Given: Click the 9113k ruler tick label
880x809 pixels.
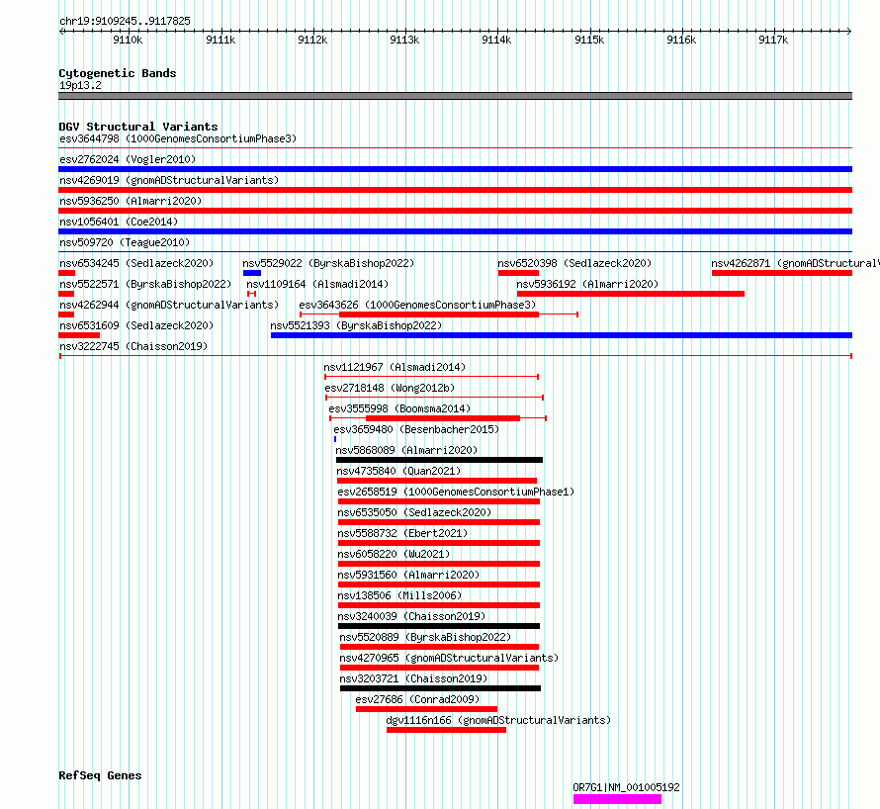Looking at the screenshot, I should pos(404,40).
